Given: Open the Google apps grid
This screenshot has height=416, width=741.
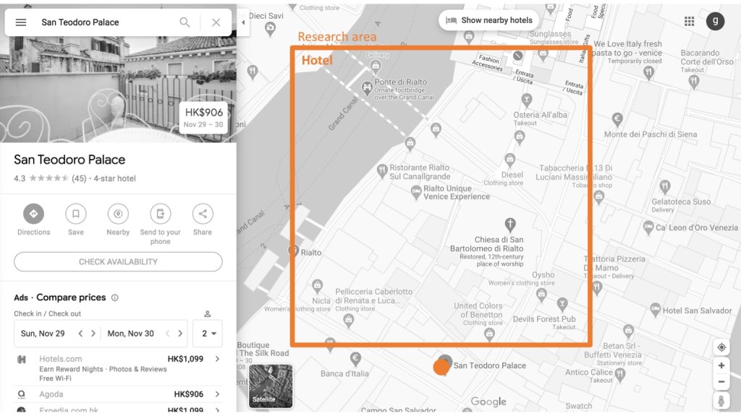Looking at the screenshot, I should (x=689, y=21).
